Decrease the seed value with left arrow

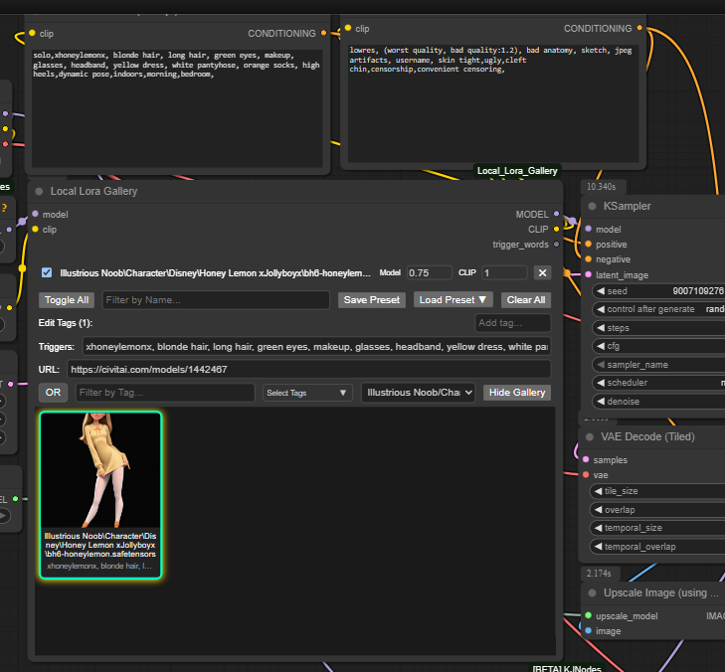click(x=601, y=291)
